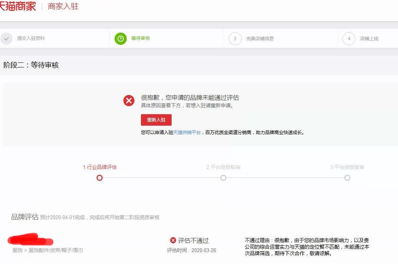The height and width of the screenshot is (264, 398).
Task: Click the progress line between evaluation stages
Action: point(161,178)
